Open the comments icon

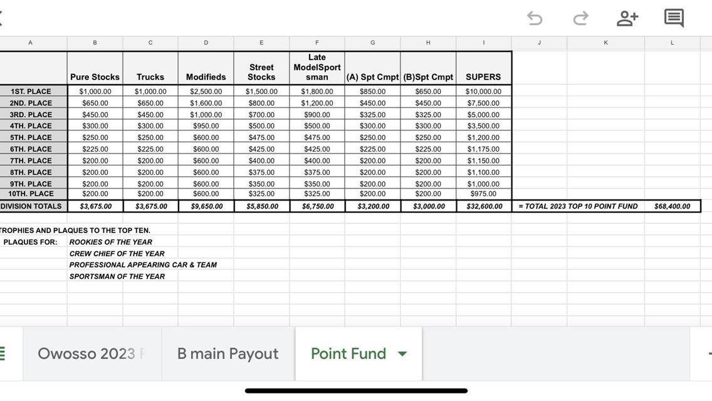[674, 18]
